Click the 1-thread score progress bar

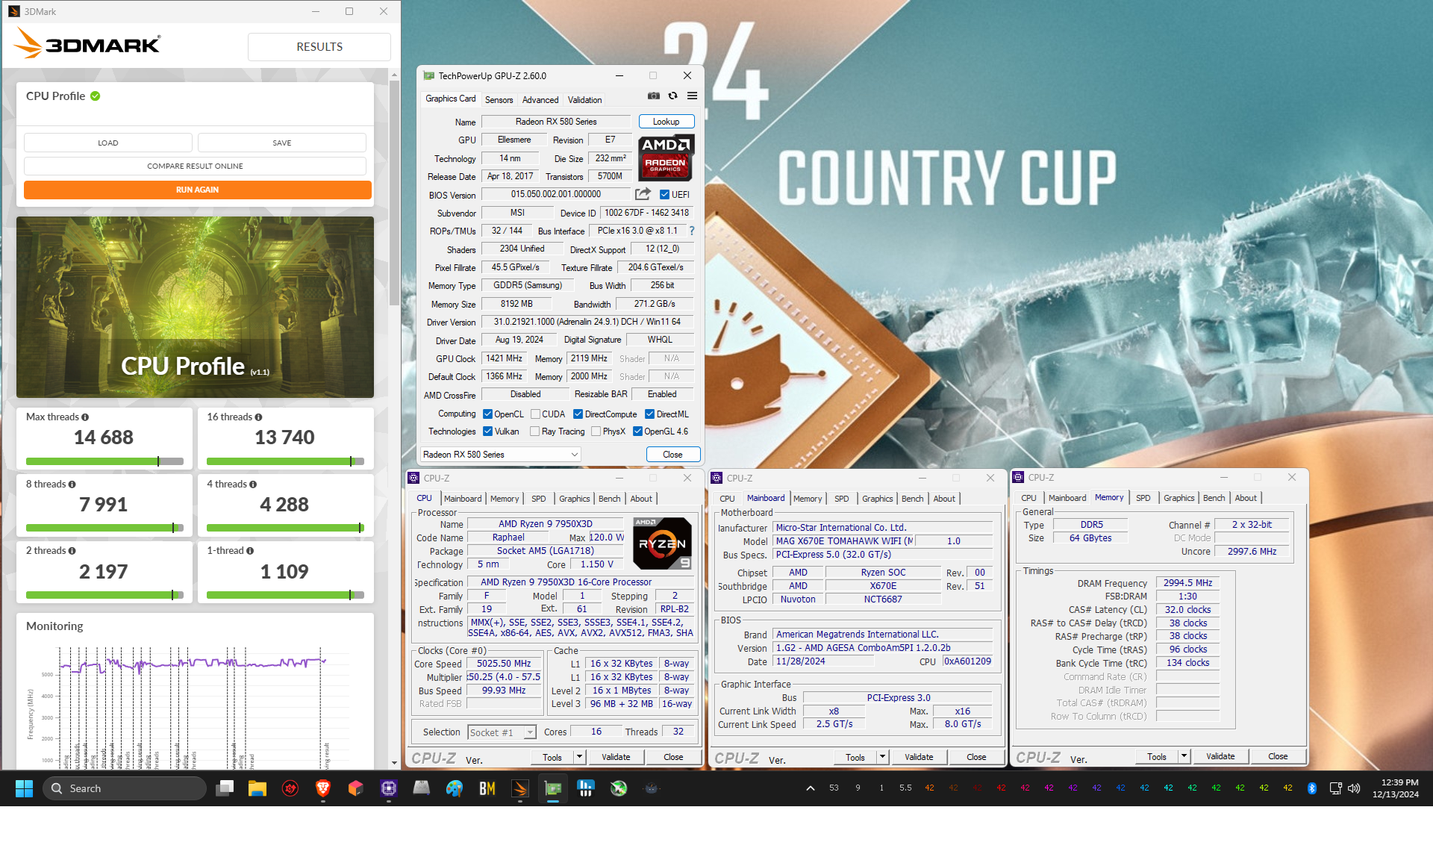click(285, 595)
